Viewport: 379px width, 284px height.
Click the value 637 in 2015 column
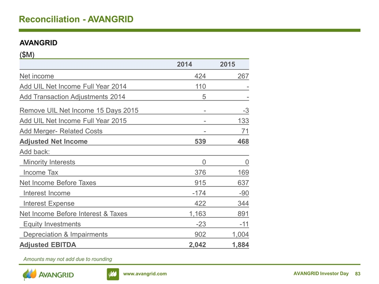point(243,183)
